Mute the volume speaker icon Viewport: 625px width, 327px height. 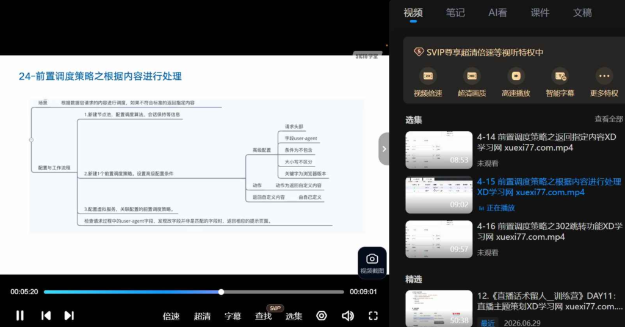coord(347,316)
